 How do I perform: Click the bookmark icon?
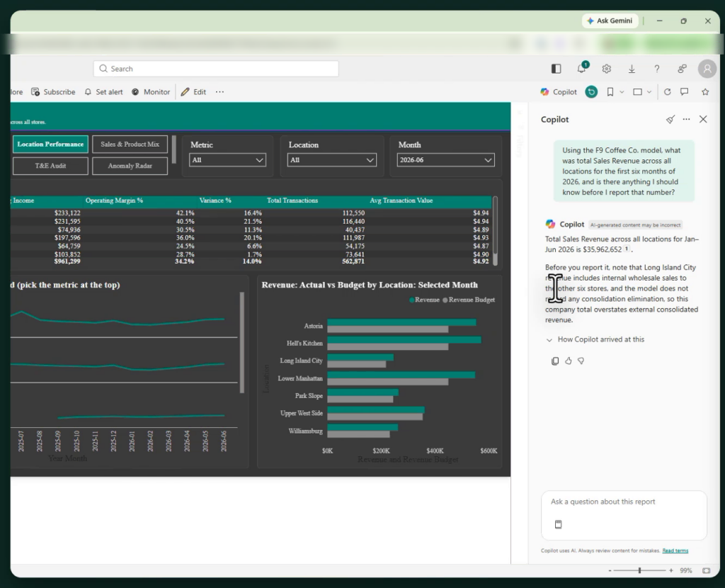coord(610,92)
